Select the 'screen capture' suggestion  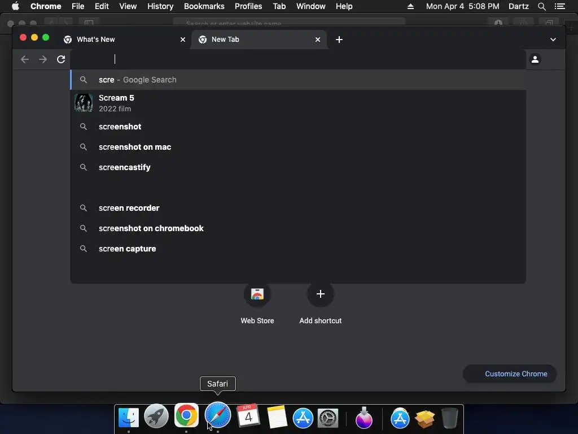298,249
